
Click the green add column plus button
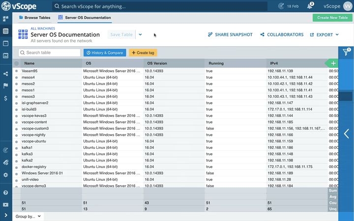click(x=333, y=63)
